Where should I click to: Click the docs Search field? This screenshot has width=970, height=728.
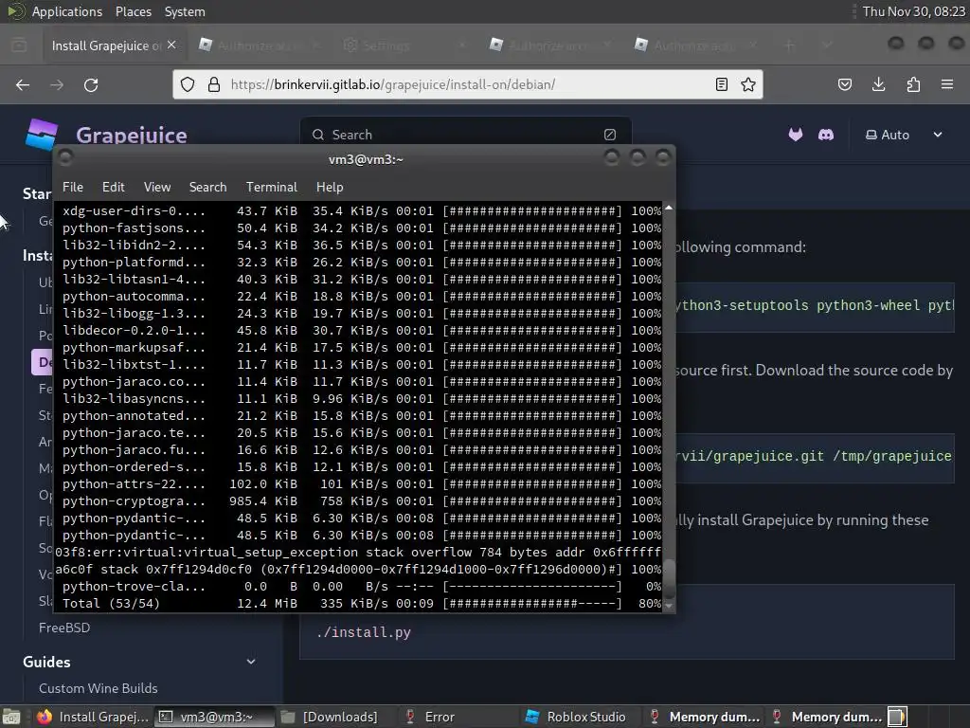[x=465, y=135]
